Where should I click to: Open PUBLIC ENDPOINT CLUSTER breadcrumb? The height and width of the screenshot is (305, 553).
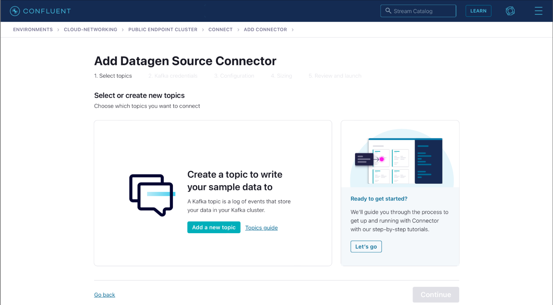pyautogui.click(x=163, y=29)
